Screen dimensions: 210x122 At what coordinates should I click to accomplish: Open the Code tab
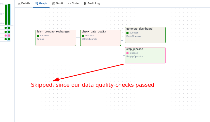point(73,4)
